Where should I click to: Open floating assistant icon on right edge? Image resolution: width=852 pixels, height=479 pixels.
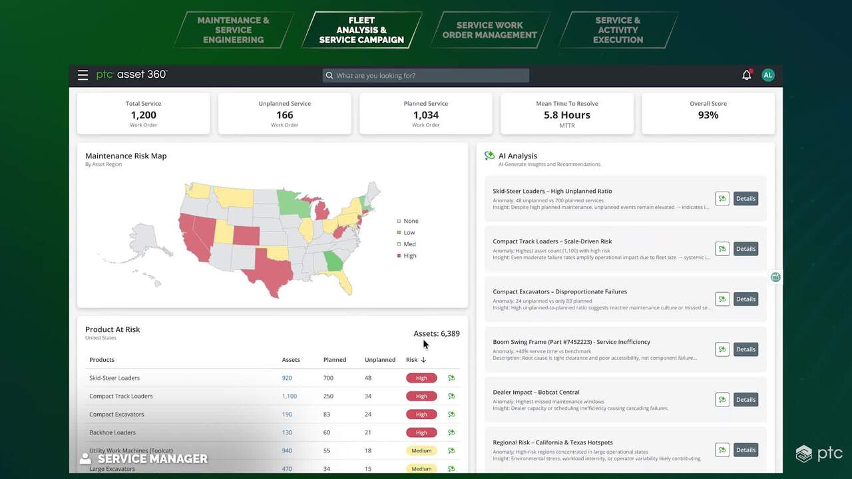click(775, 277)
